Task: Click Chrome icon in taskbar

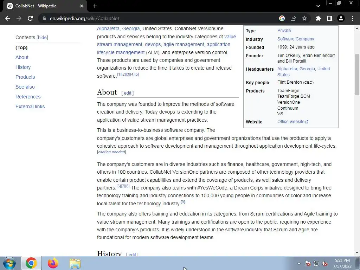Action: click(x=31, y=263)
